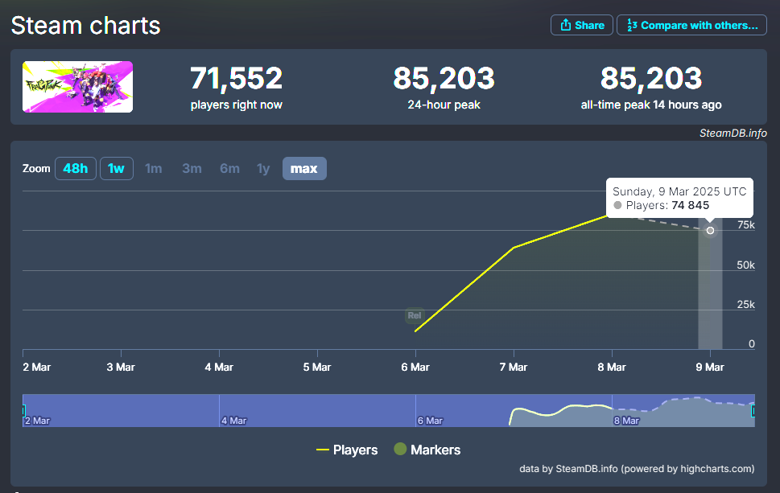Click the left navigator range handle
Screen dimensions: 780x493
(x=23, y=411)
